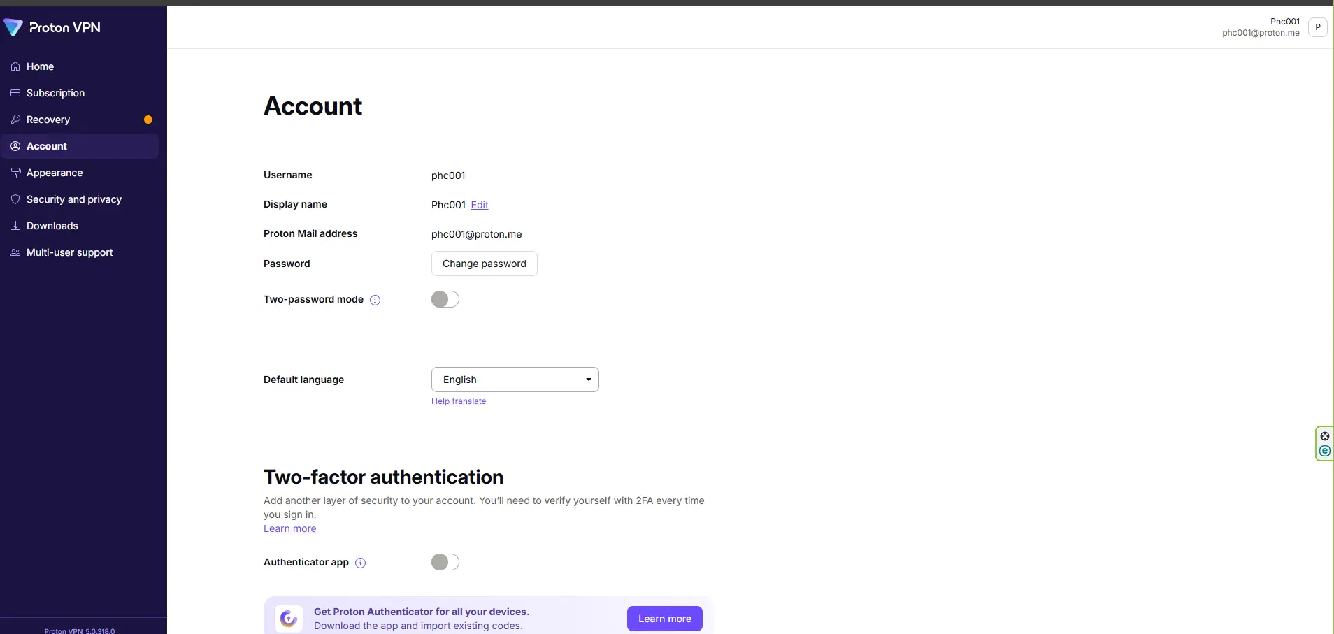Click the Two-factor authentication heading
The height and width of the screenshot is (634, 1334).
tap(384, 477)
